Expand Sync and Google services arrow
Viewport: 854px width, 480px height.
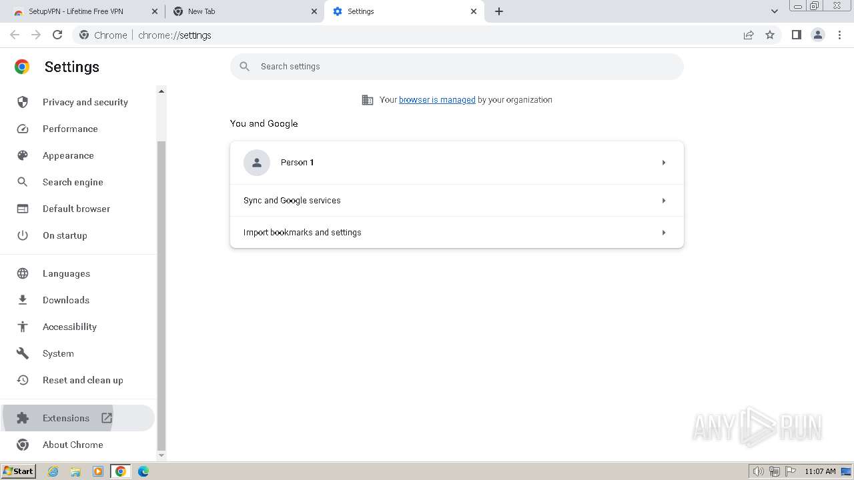point(664,201)
